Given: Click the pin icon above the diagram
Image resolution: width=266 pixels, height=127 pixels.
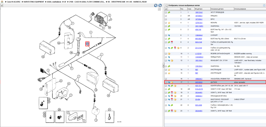Looking at the screenshot, I should point(2,5).
